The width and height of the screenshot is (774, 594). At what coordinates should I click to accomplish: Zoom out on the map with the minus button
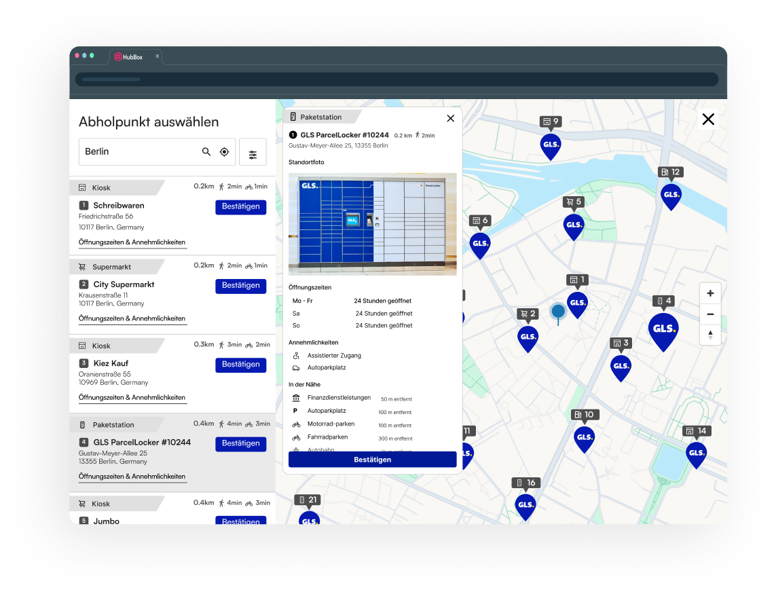pos(710,314)
